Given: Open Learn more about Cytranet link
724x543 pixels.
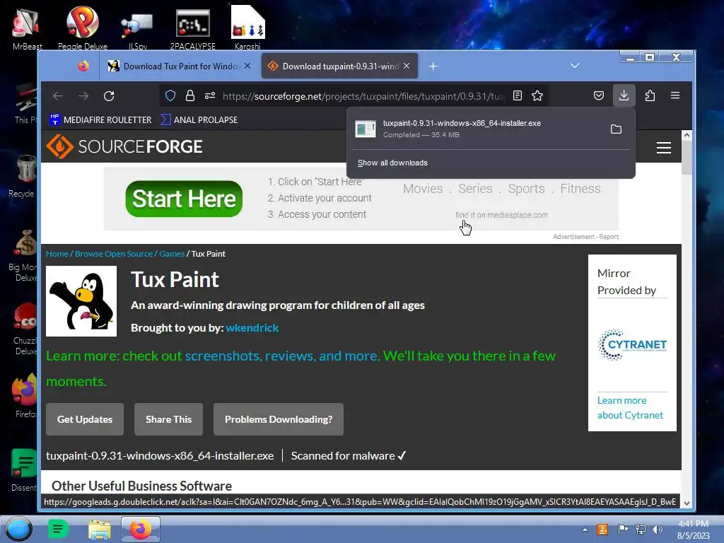Looking at the screenshot, I should coord(630,408).
